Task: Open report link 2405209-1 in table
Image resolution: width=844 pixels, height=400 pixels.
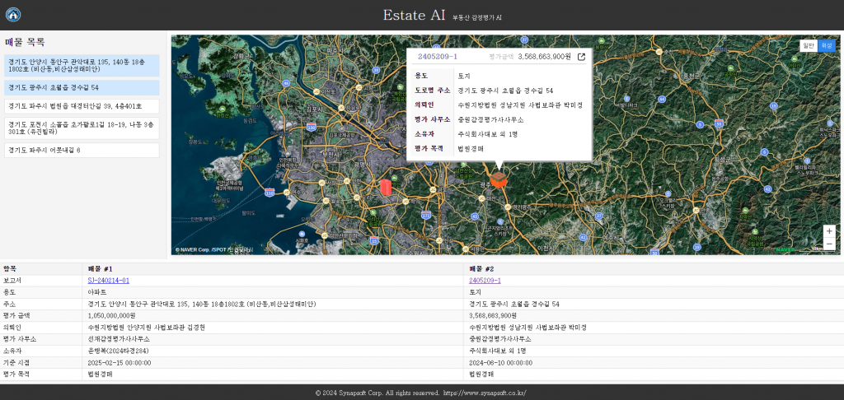Action: click(x=485, y=281)
